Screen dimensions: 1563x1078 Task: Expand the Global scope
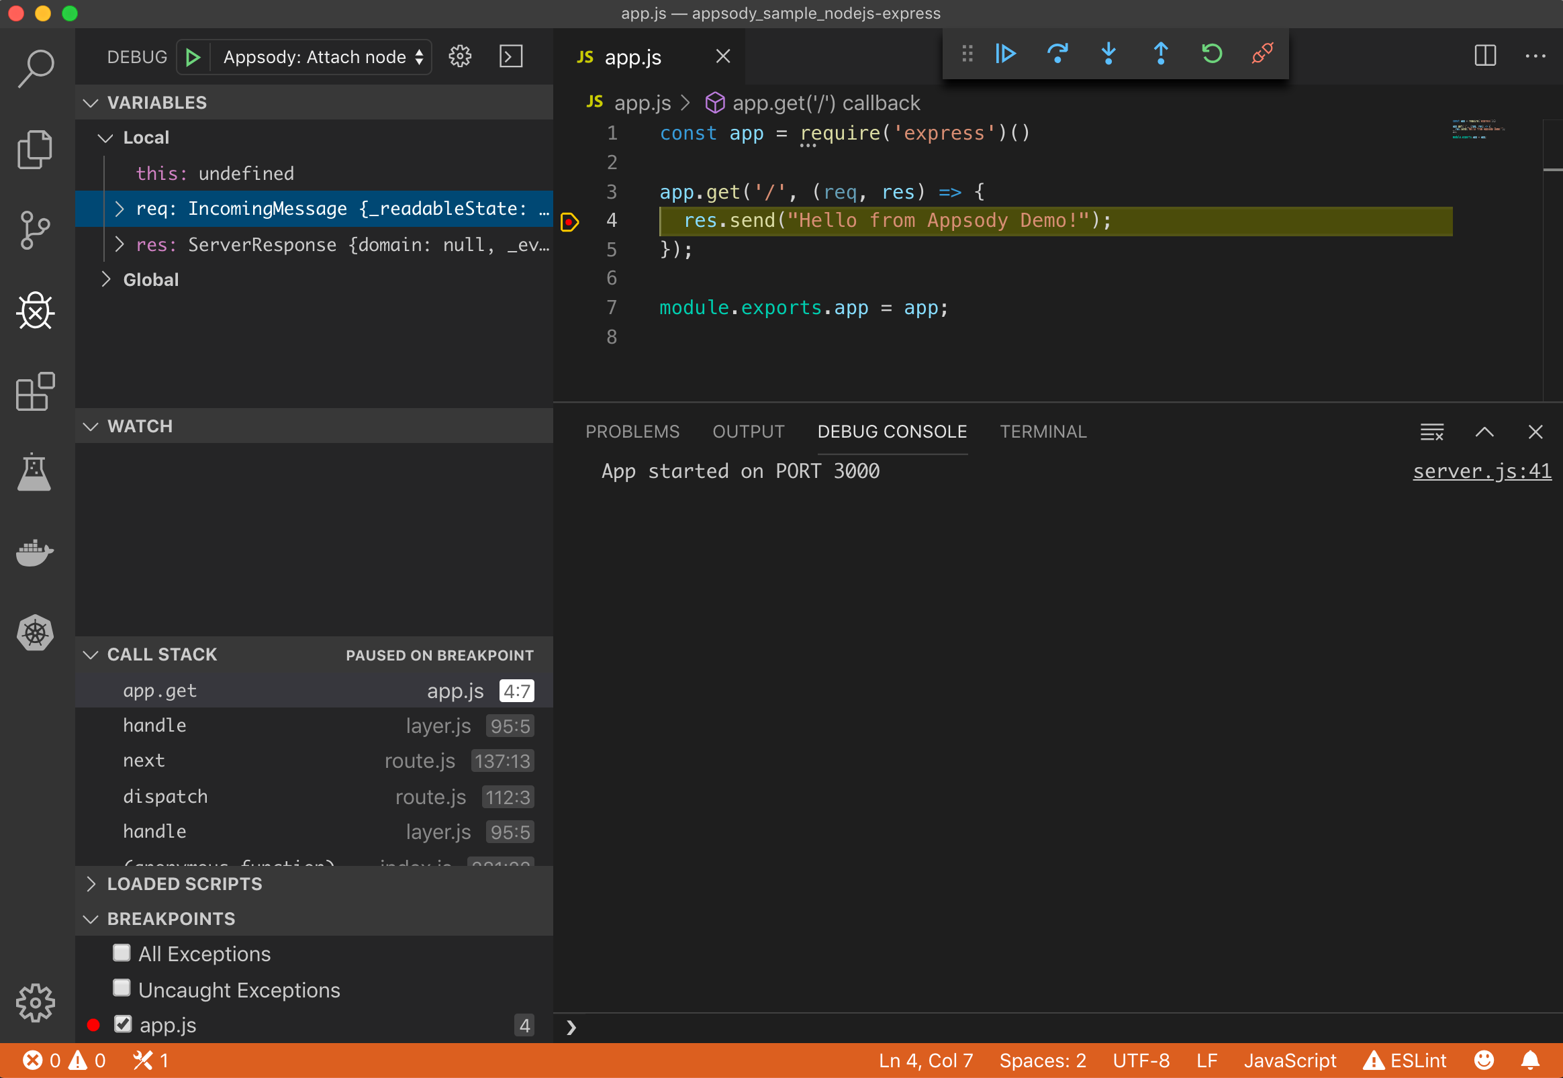point(105,280)
